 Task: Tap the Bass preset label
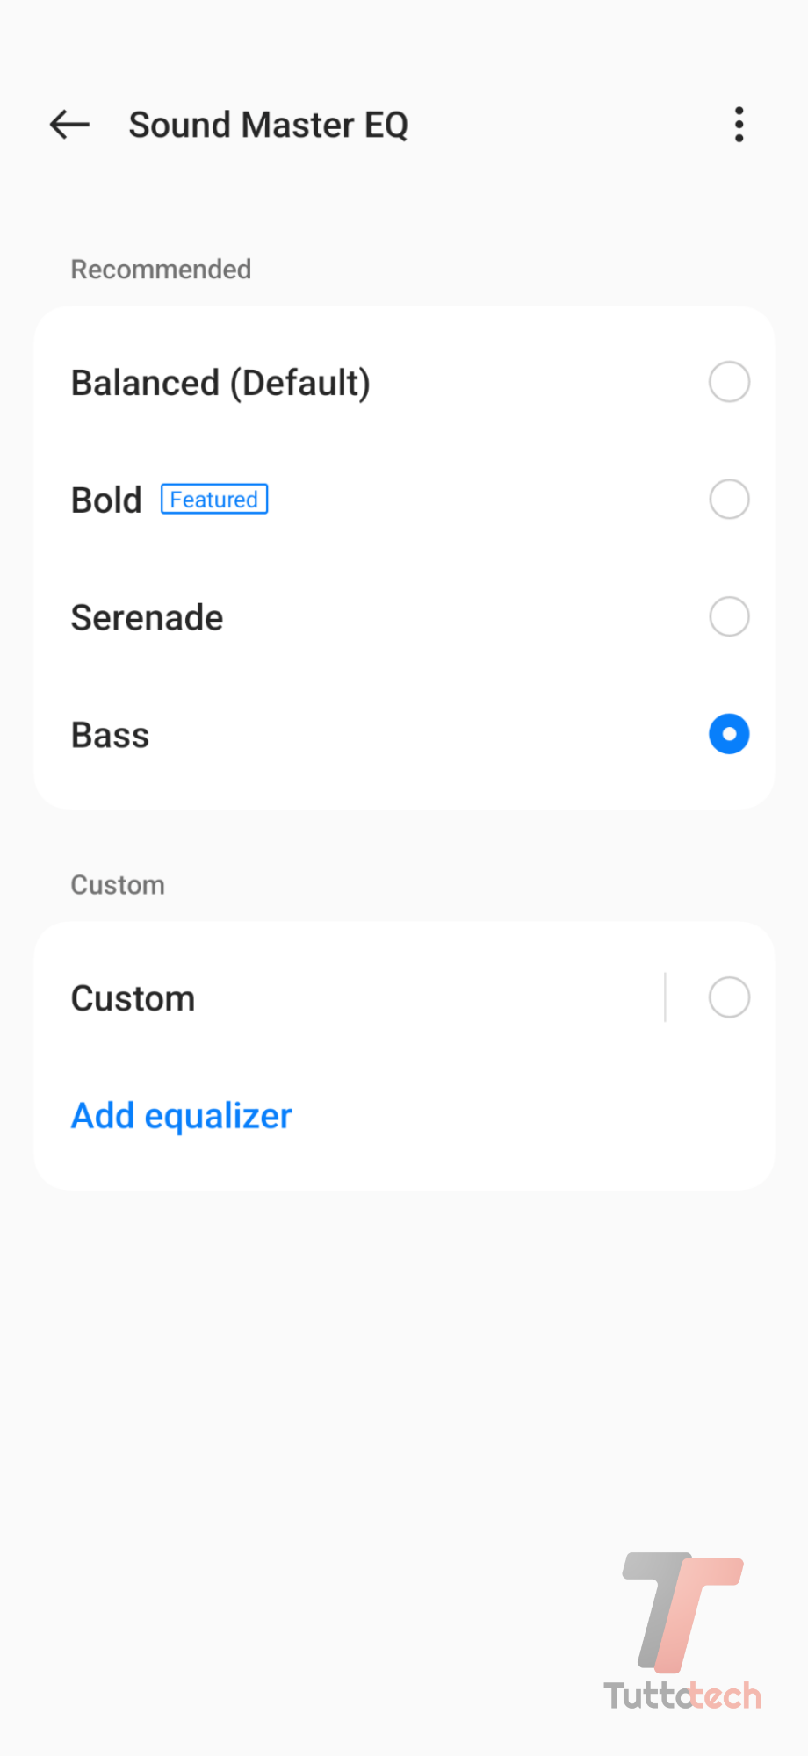coord(110,735)
